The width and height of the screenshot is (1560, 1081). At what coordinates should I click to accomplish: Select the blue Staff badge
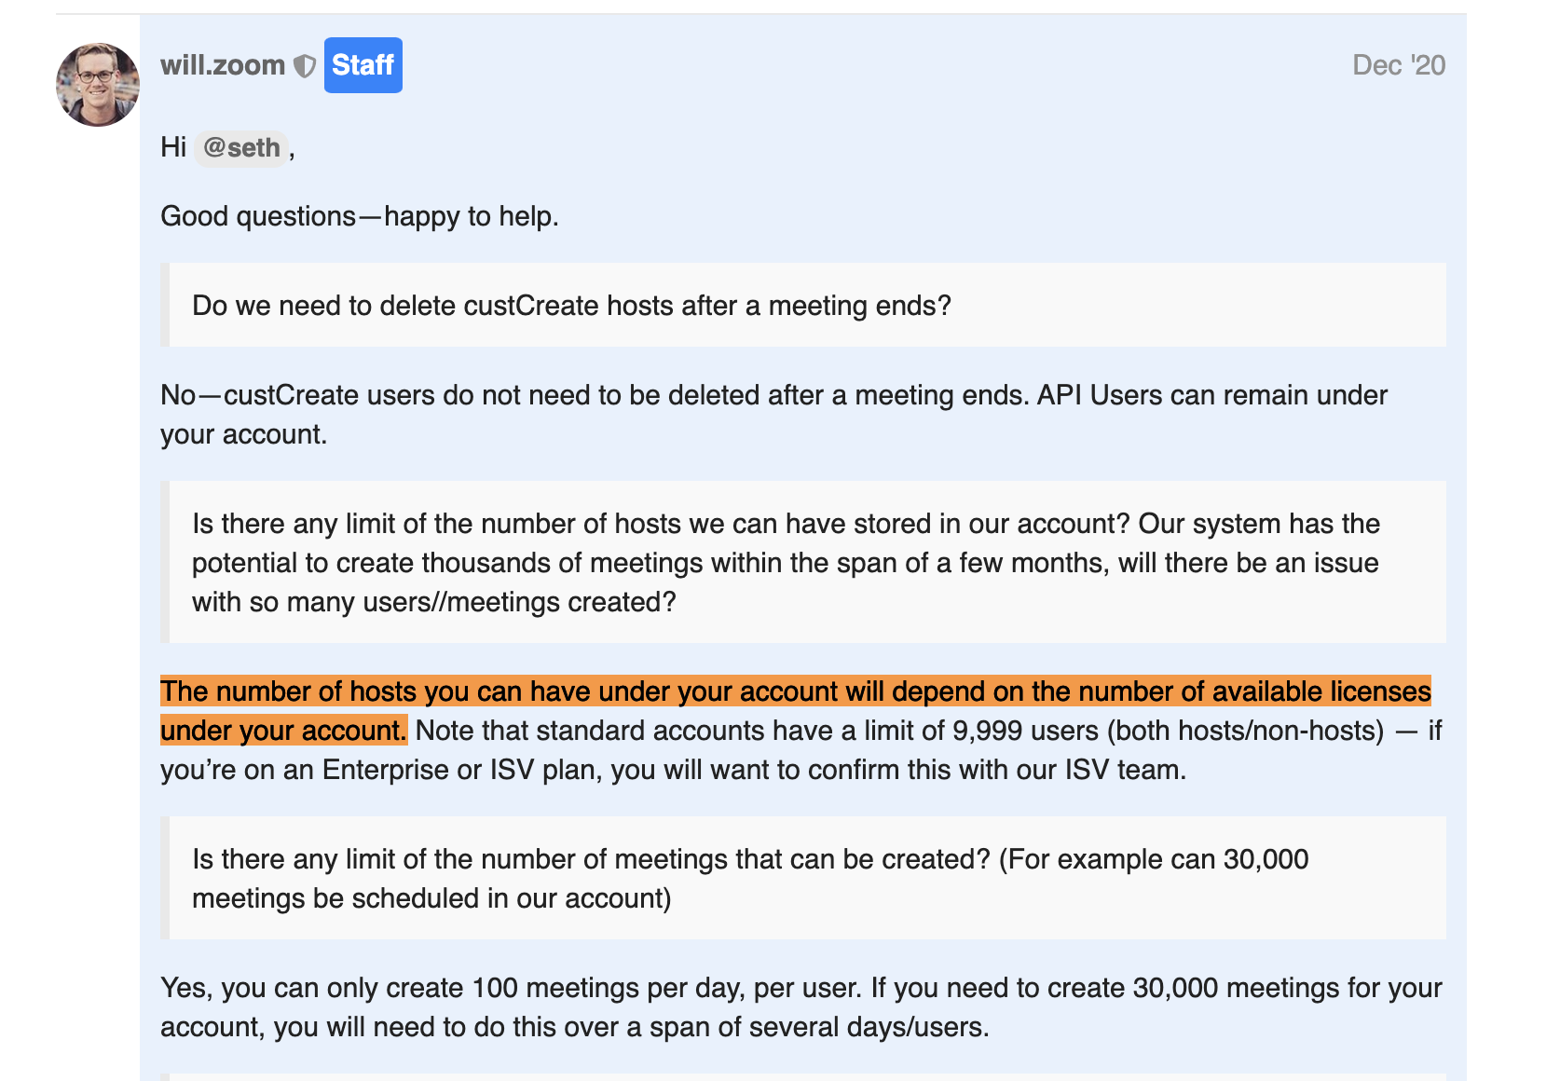(363, 65)
